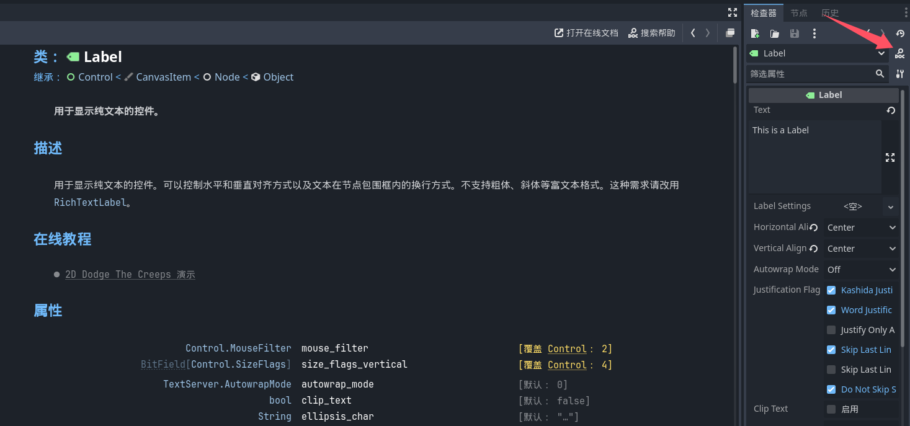Switch to the 检查器 tab
The height and width of the screenshot is (426, 910).
point(763,13)
